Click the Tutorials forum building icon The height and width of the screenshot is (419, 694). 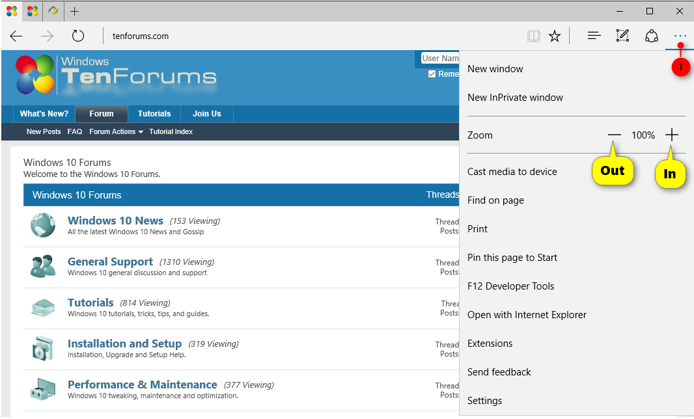click(x=43, y=307)
